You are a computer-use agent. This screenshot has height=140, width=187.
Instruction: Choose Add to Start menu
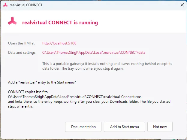(124, 127)
